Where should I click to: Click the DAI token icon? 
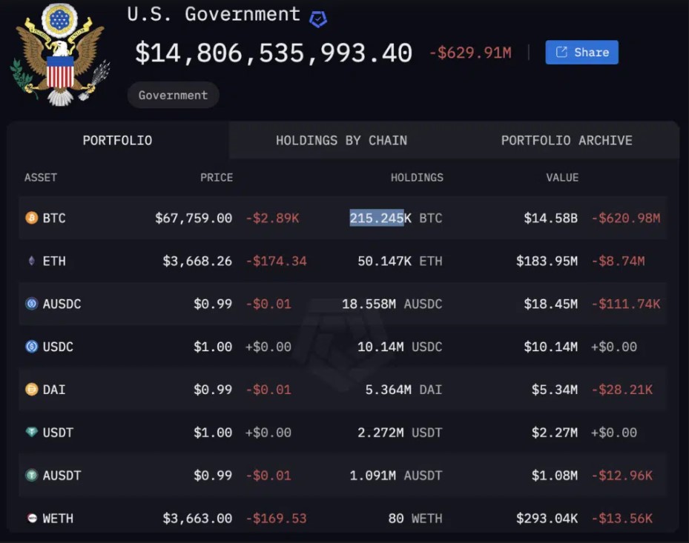31,390
